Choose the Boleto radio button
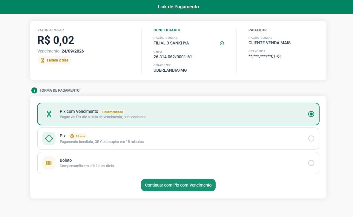The width and height of the screenshot is (353, 217). pyautogui.click(x=311, y=163)
